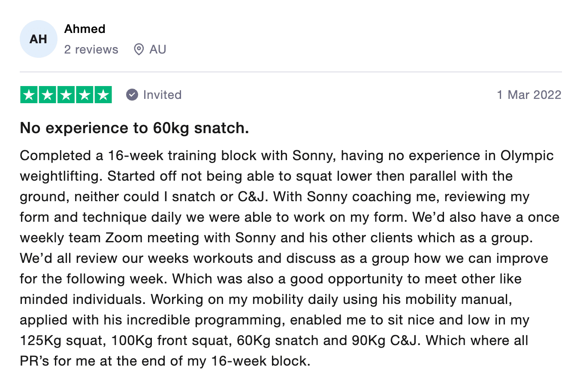The width and height of the screenshot is (580, 381).
Task: Click the Invited checkmark badge icon
Action: coord(132,95)
